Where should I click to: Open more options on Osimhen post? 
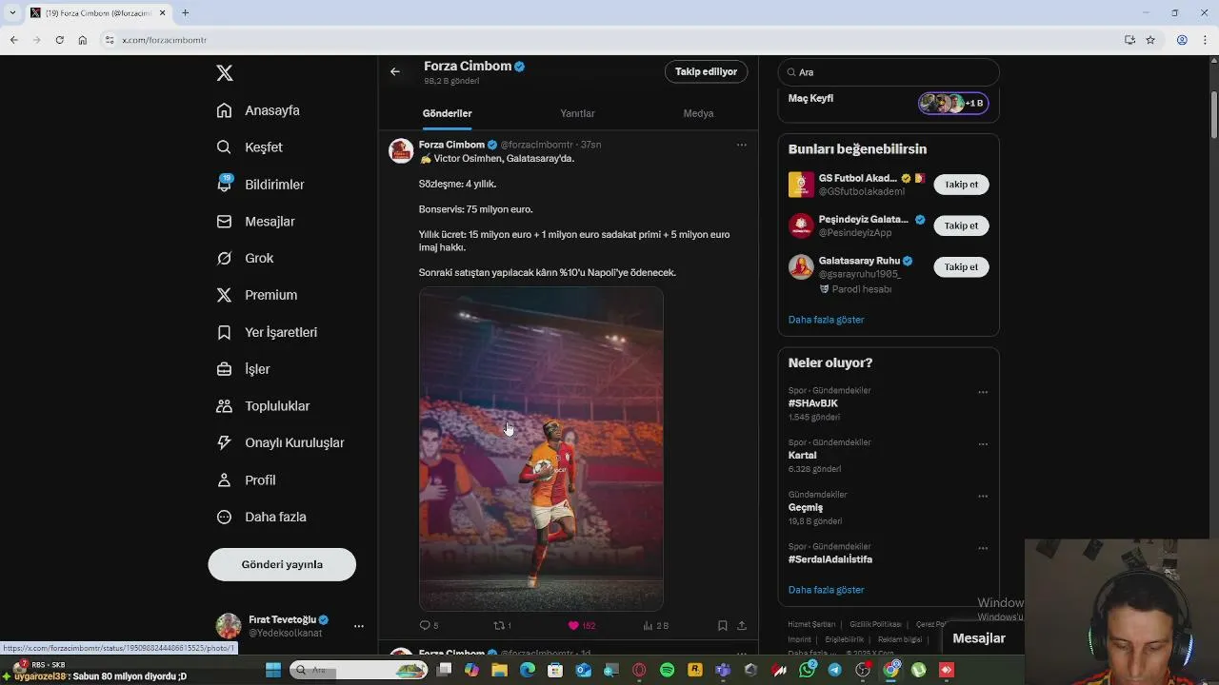(x=742, y=145)
